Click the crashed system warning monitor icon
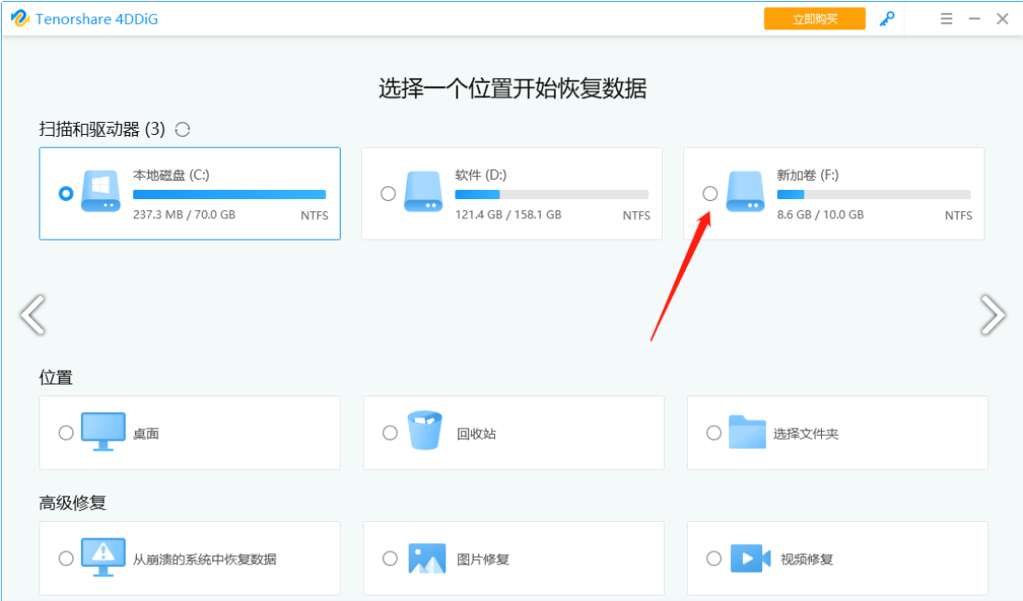1023x601 pixels. 103,557
